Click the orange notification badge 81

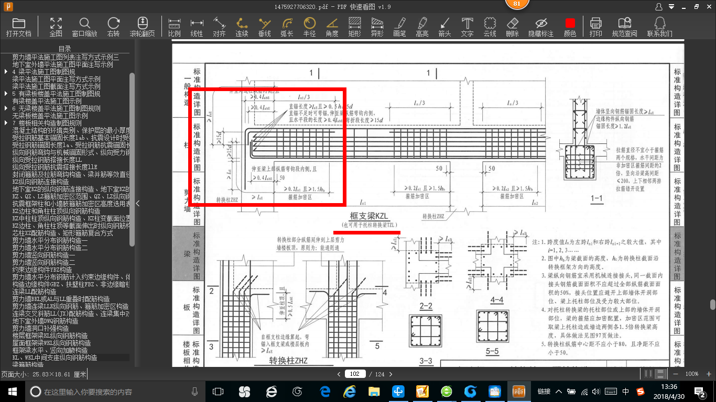click(516, 4)
